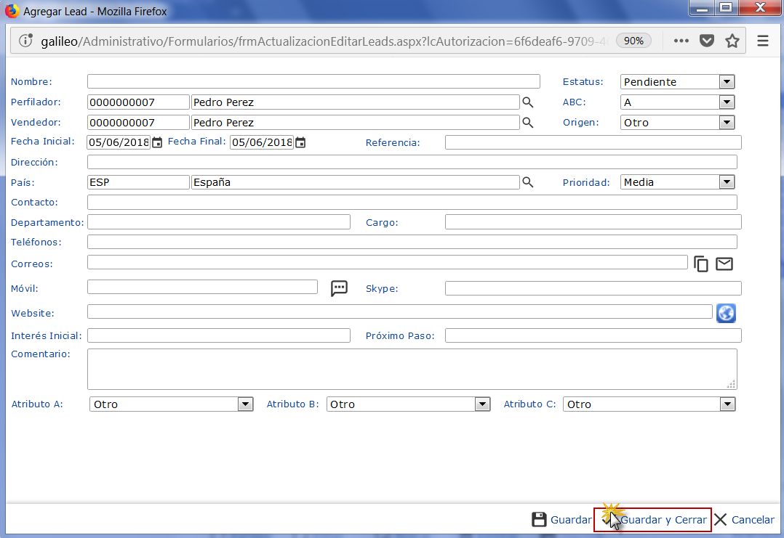Search Perfilador with magnifier icon

tap(527, 102)
